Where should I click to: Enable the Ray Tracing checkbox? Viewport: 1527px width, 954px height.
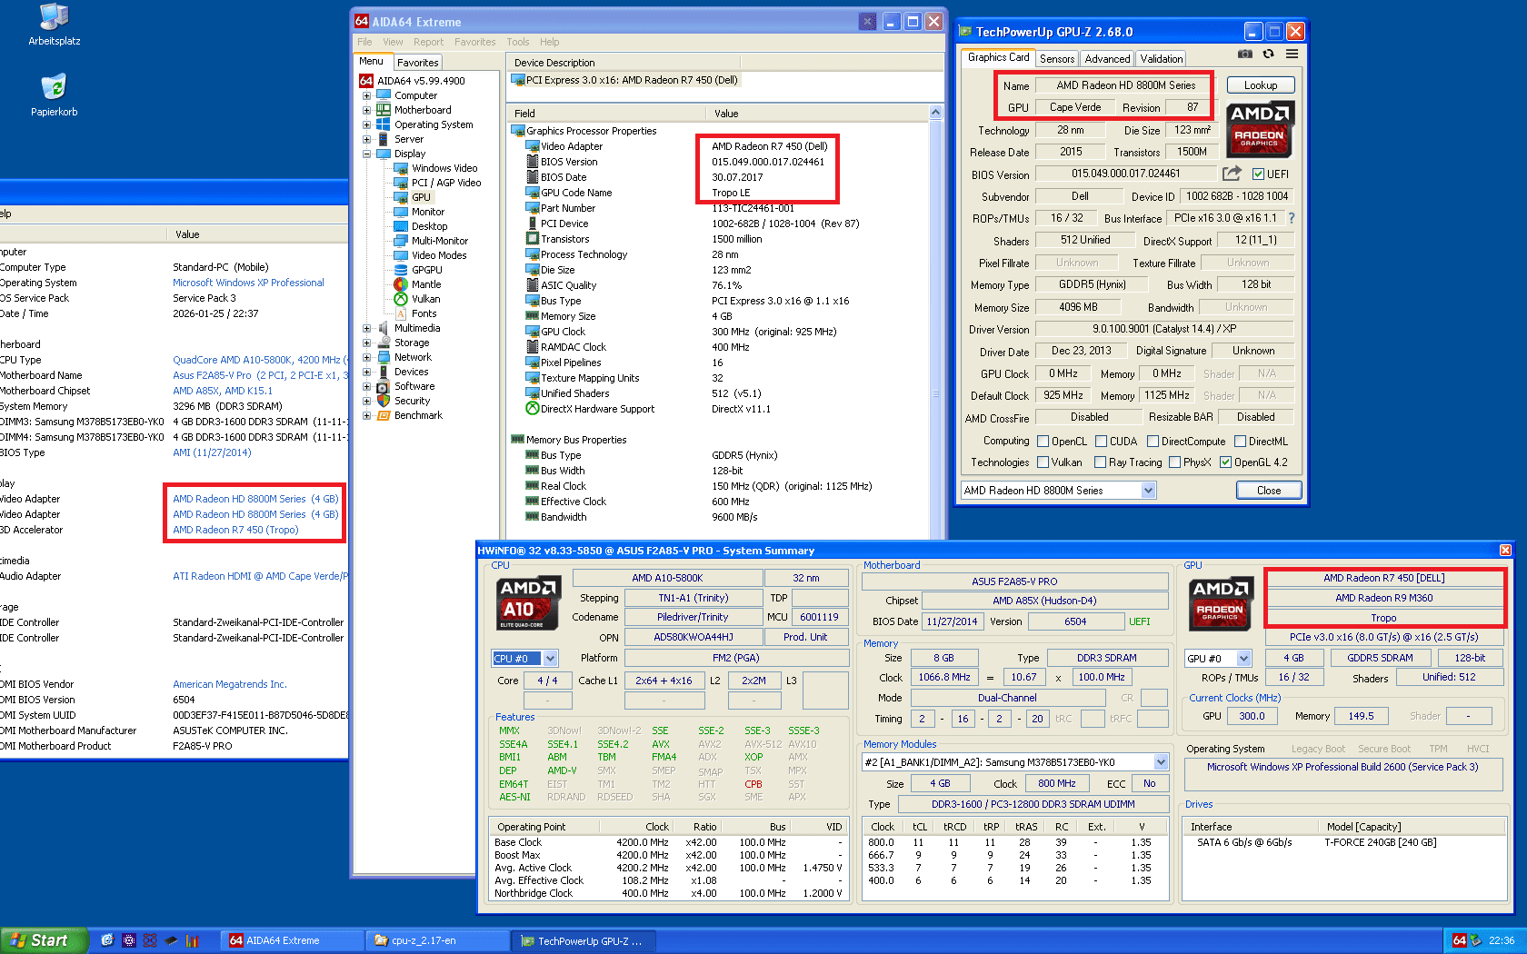(x=1101, y=462)
